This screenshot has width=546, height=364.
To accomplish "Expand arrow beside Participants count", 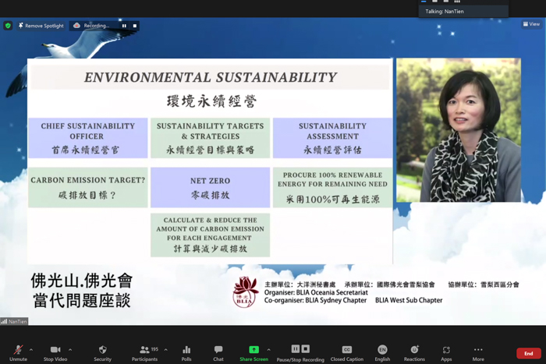I will point(165,350).
